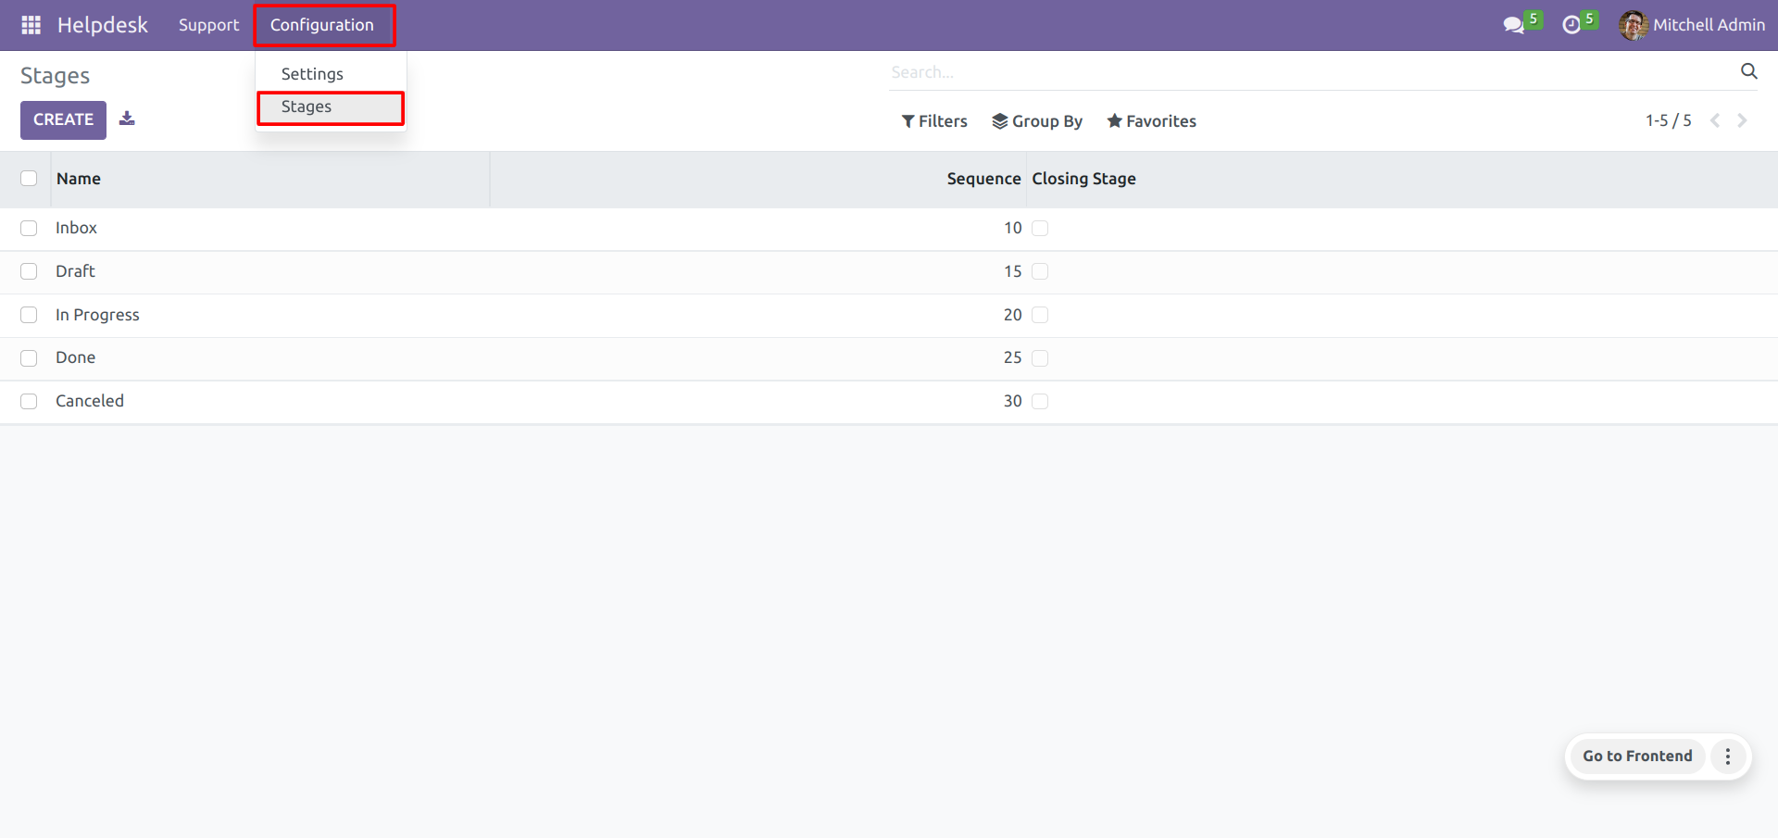
Task: Click the download/export records icon
Action: (127, 119)
